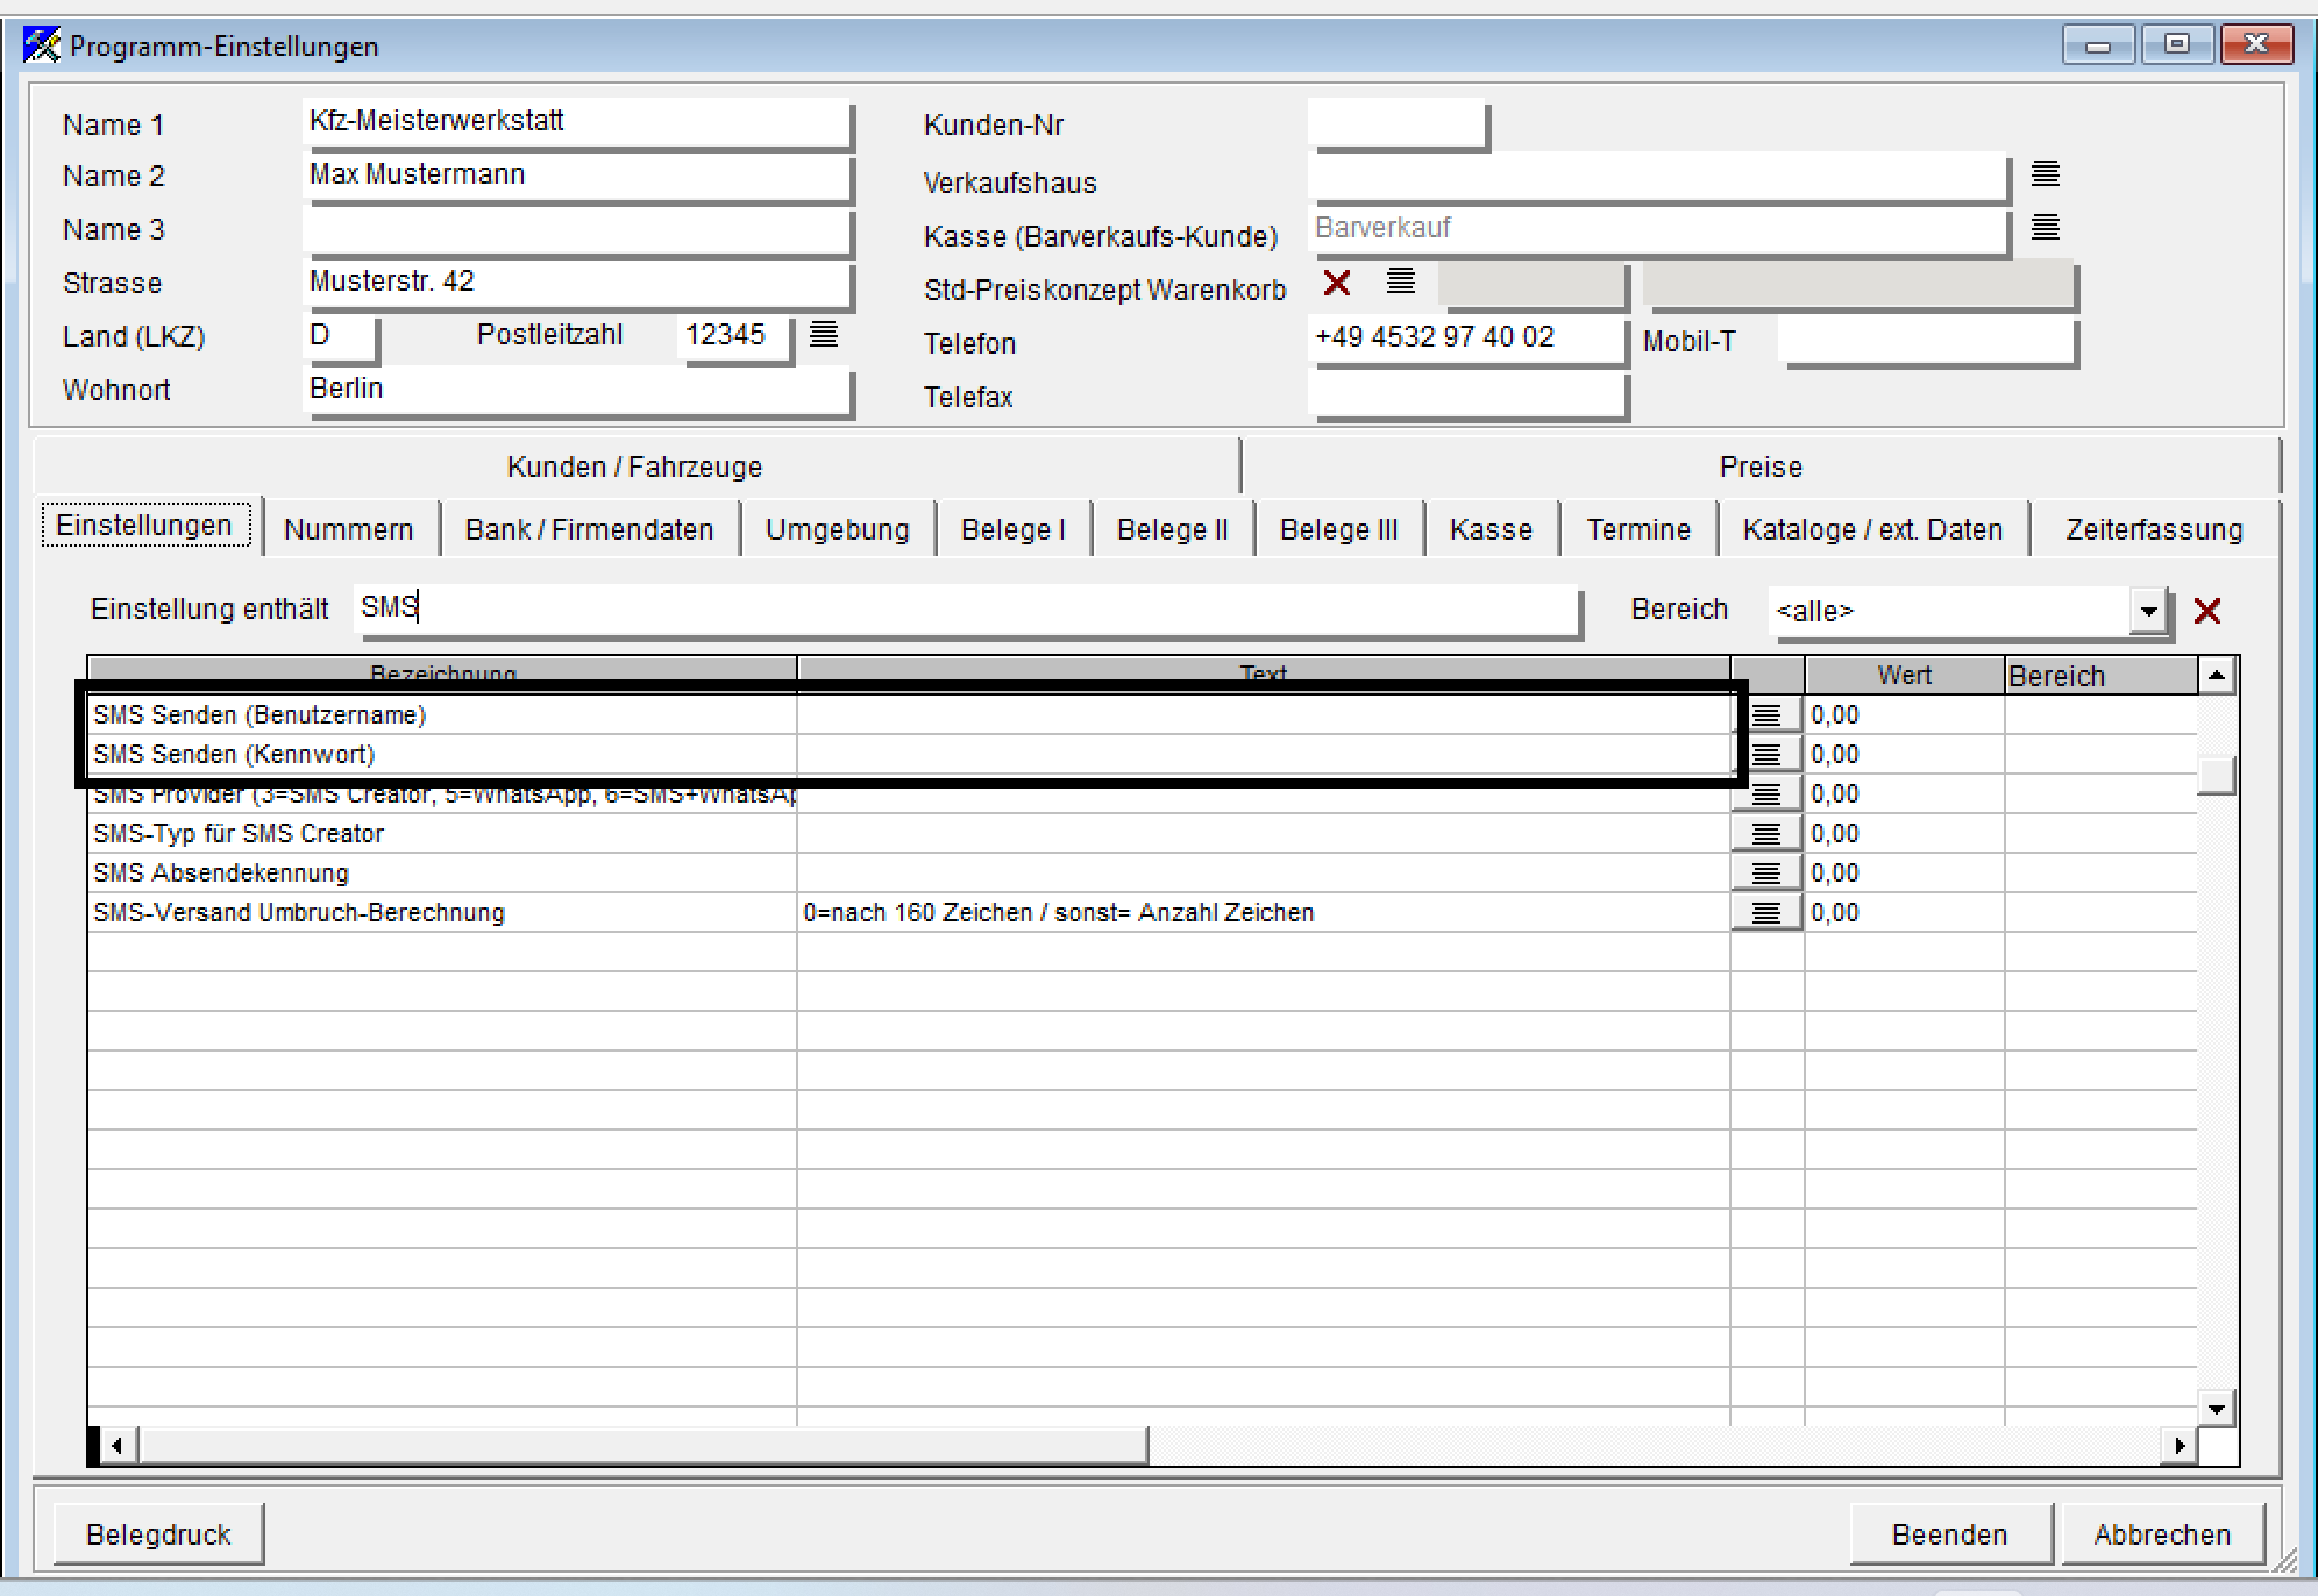2318x1596 pixels.
Task: Select the SMS-Versand Umbruch-Berechnung row
Action: [x=1141, y=912]
